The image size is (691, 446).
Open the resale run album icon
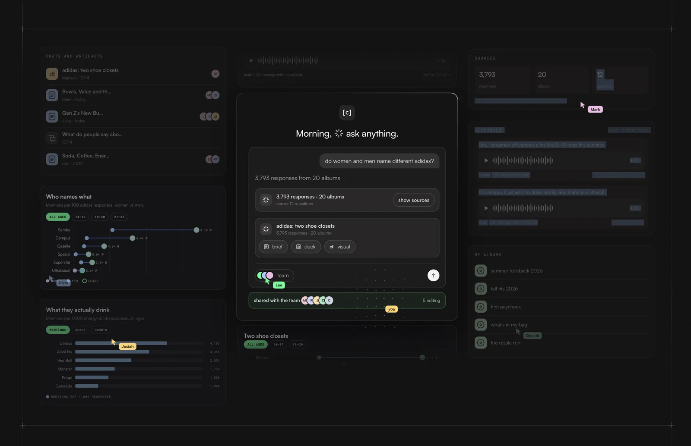[480, 343]
